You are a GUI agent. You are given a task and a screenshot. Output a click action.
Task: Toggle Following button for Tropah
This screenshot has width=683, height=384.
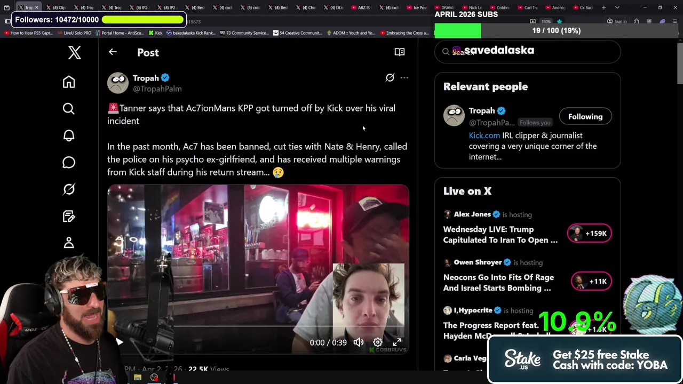pyautogui.click(x=585, y=117)
